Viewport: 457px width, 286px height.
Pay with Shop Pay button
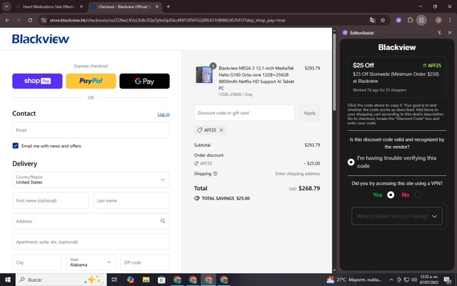pyautogui.click(x=37, y=81)
